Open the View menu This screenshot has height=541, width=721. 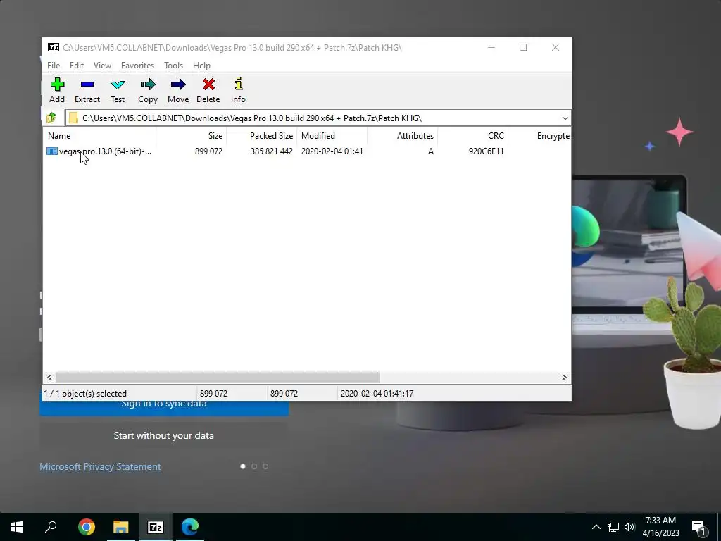[x=103, y=66]
